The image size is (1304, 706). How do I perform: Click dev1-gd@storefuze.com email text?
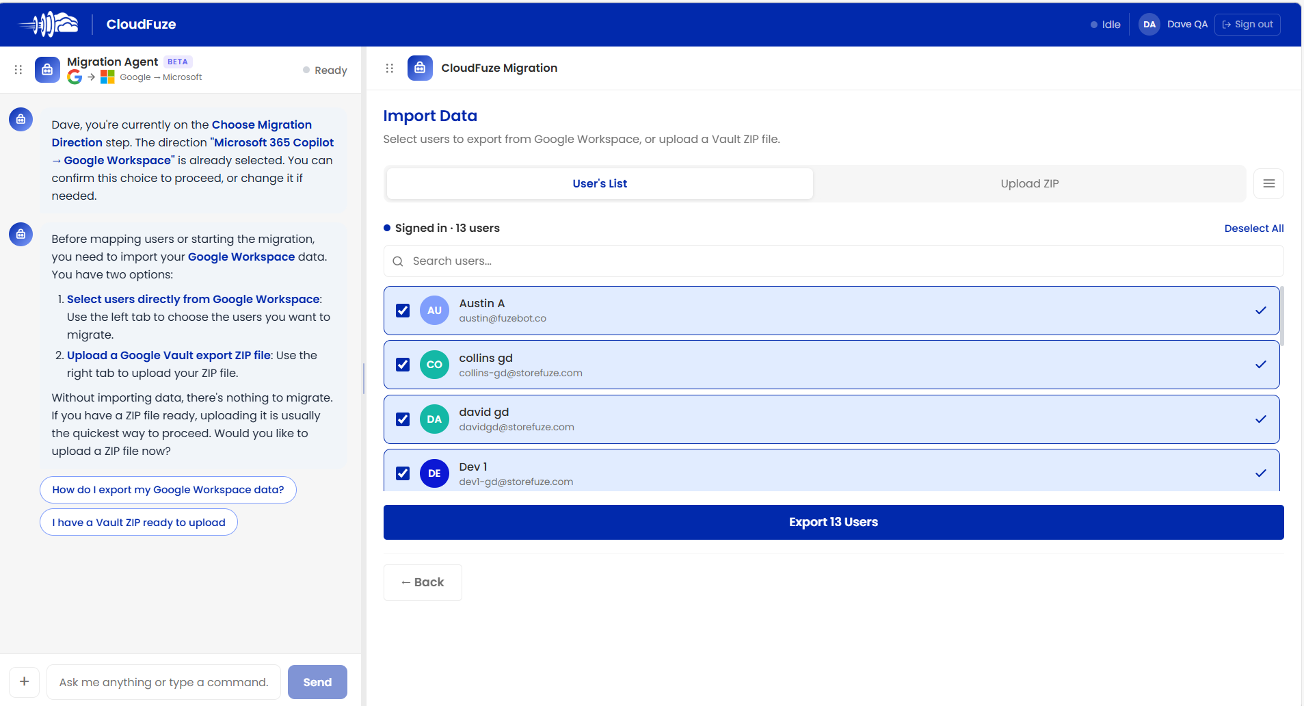[516, 482]
